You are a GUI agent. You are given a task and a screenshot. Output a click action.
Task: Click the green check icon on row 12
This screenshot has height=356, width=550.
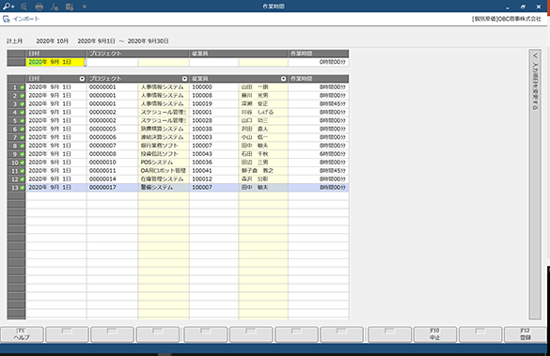pos(23,179)
